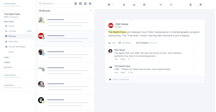
Task: Star this mention as favorite
Action: [x=124, y=5]
